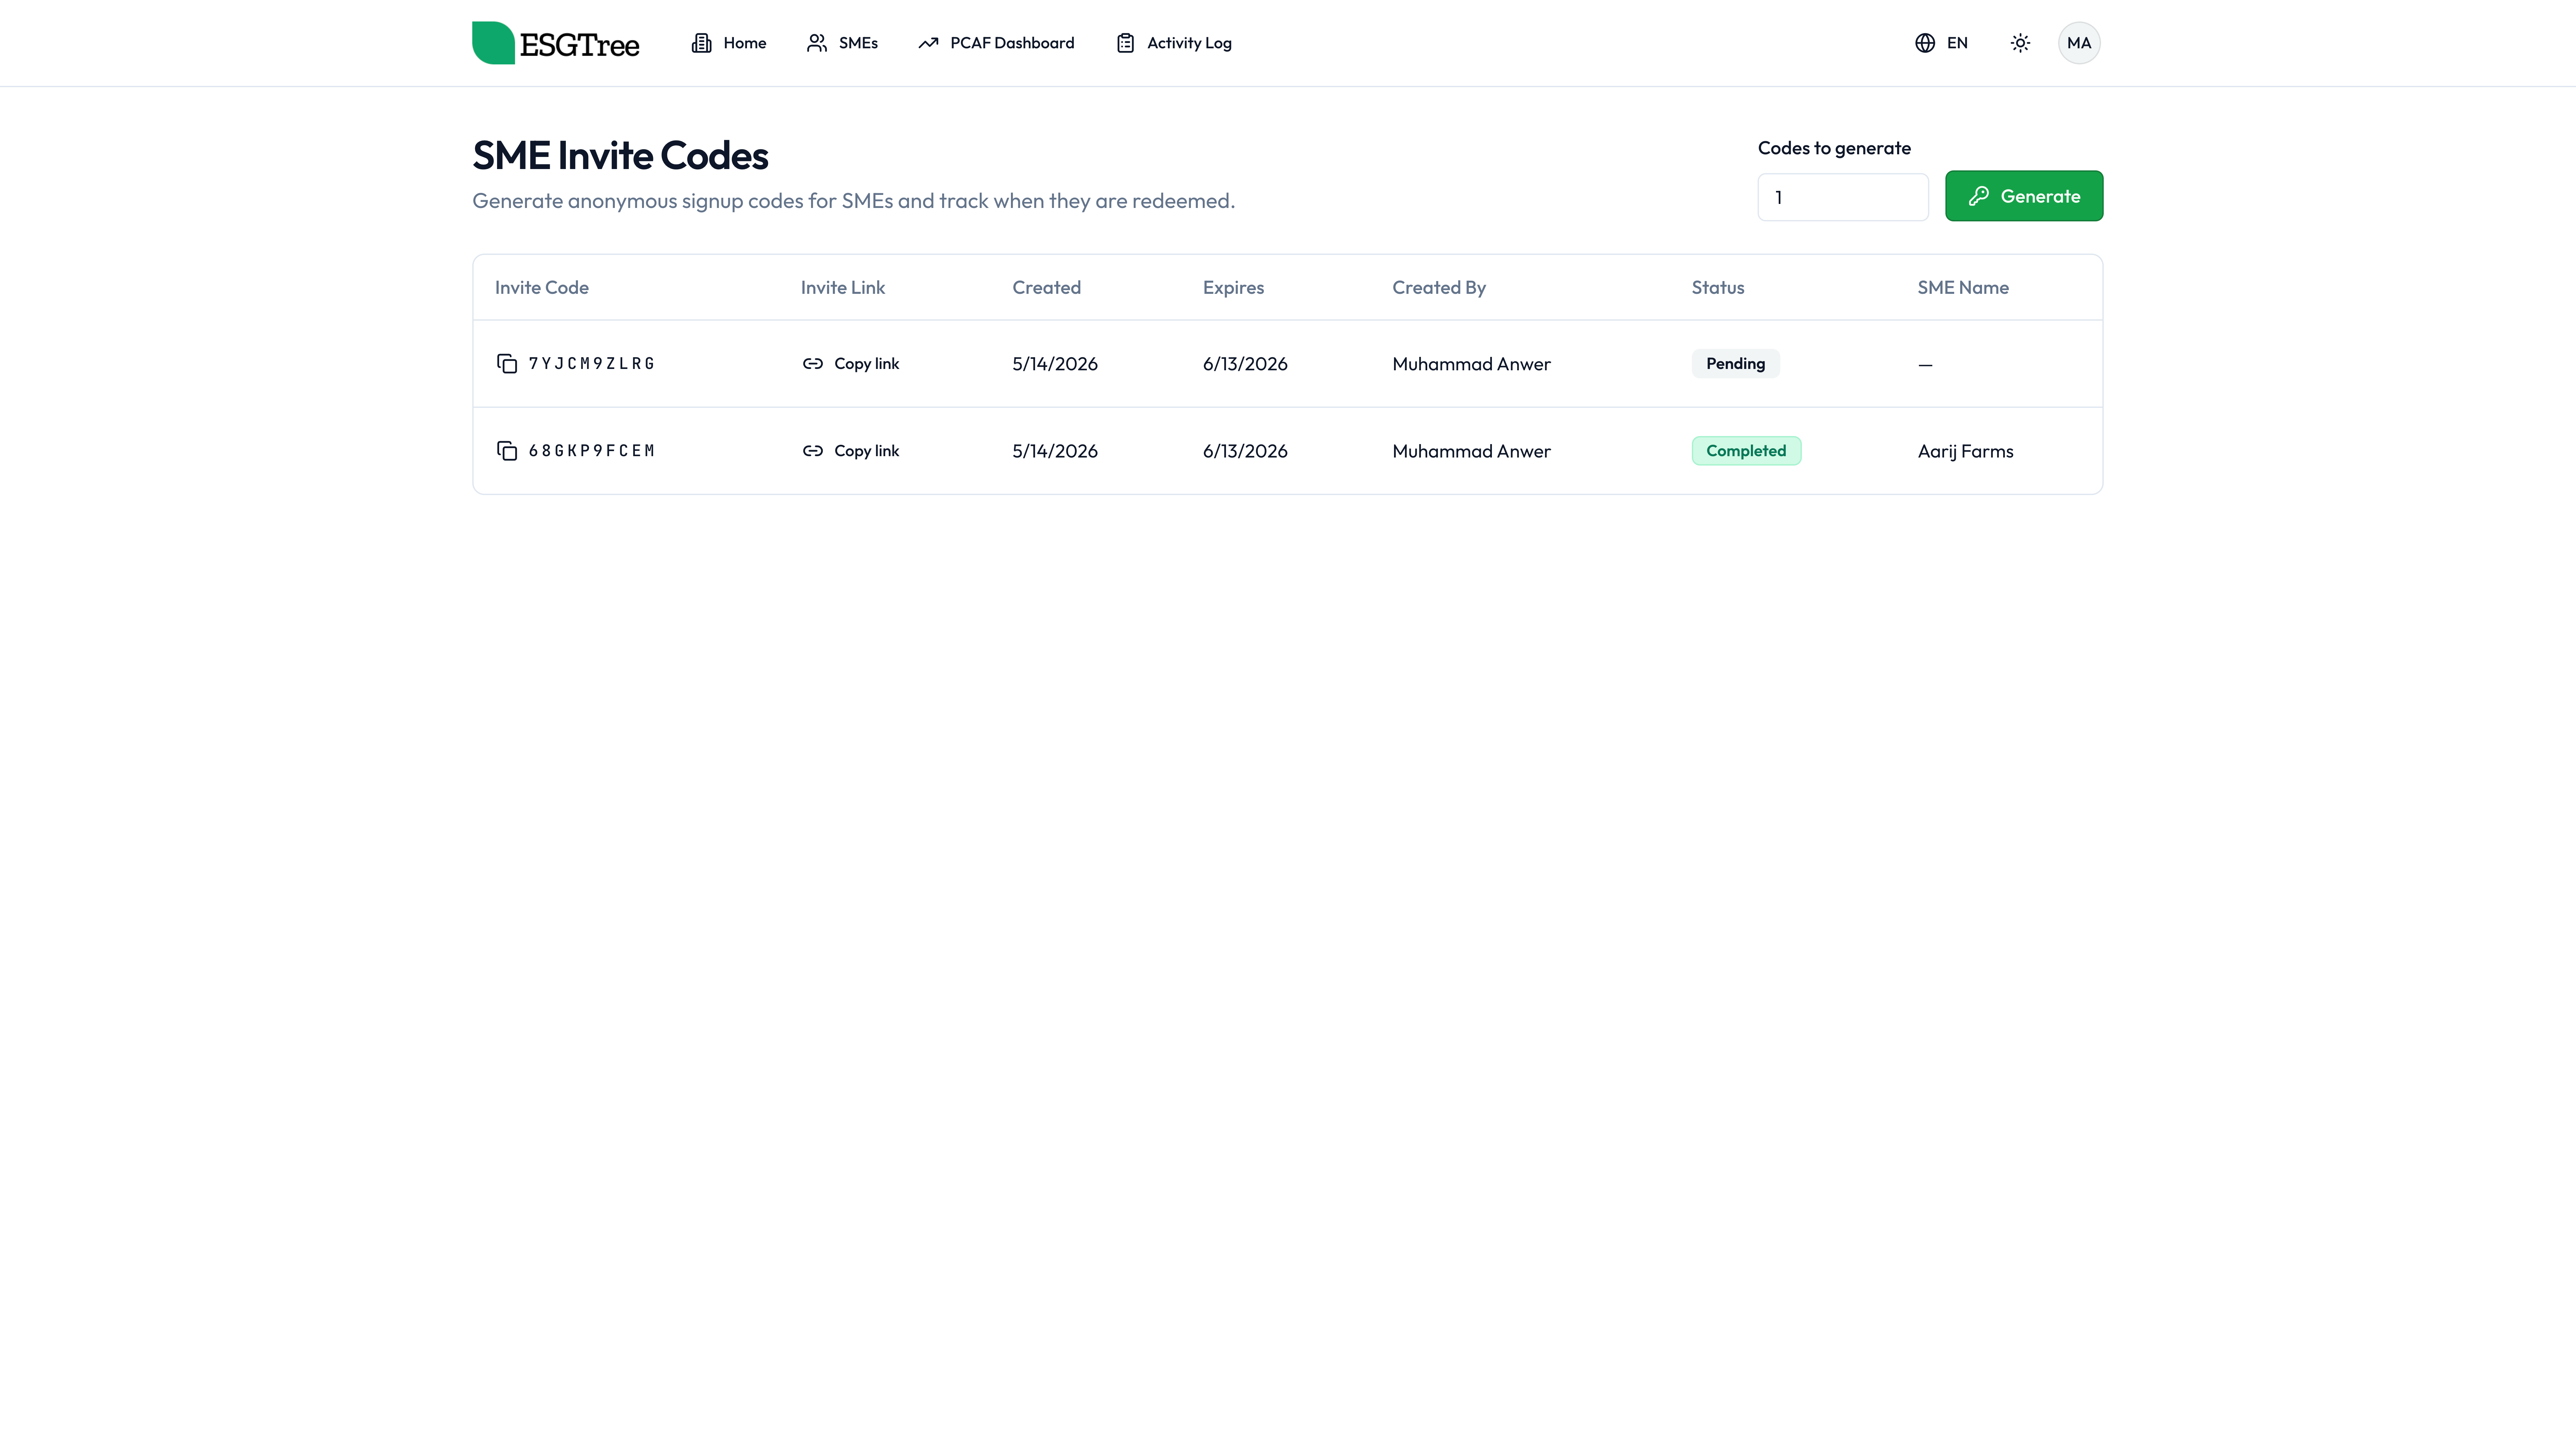Toggle the light/dark theme sun icon

pyautogui.click(x=2020, y=43)
